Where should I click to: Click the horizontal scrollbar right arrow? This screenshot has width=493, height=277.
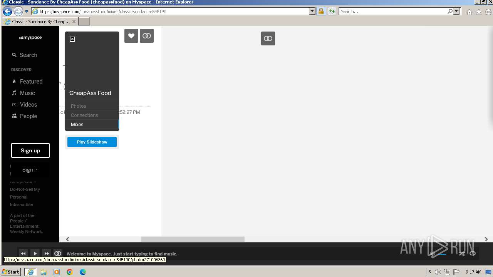tap(486, 239)
